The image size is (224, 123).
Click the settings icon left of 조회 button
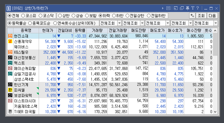coord(192,16)
